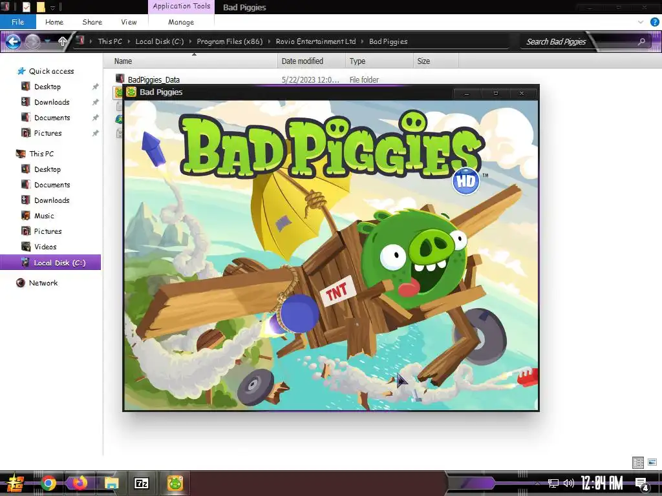Click the BadPiggies_Data folder icon
Screen dimensions: 662x496
(x=120, y=78)
